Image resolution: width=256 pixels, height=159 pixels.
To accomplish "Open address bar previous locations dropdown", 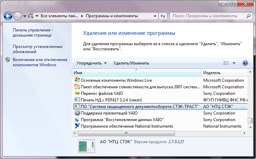I will click(155, 16).
